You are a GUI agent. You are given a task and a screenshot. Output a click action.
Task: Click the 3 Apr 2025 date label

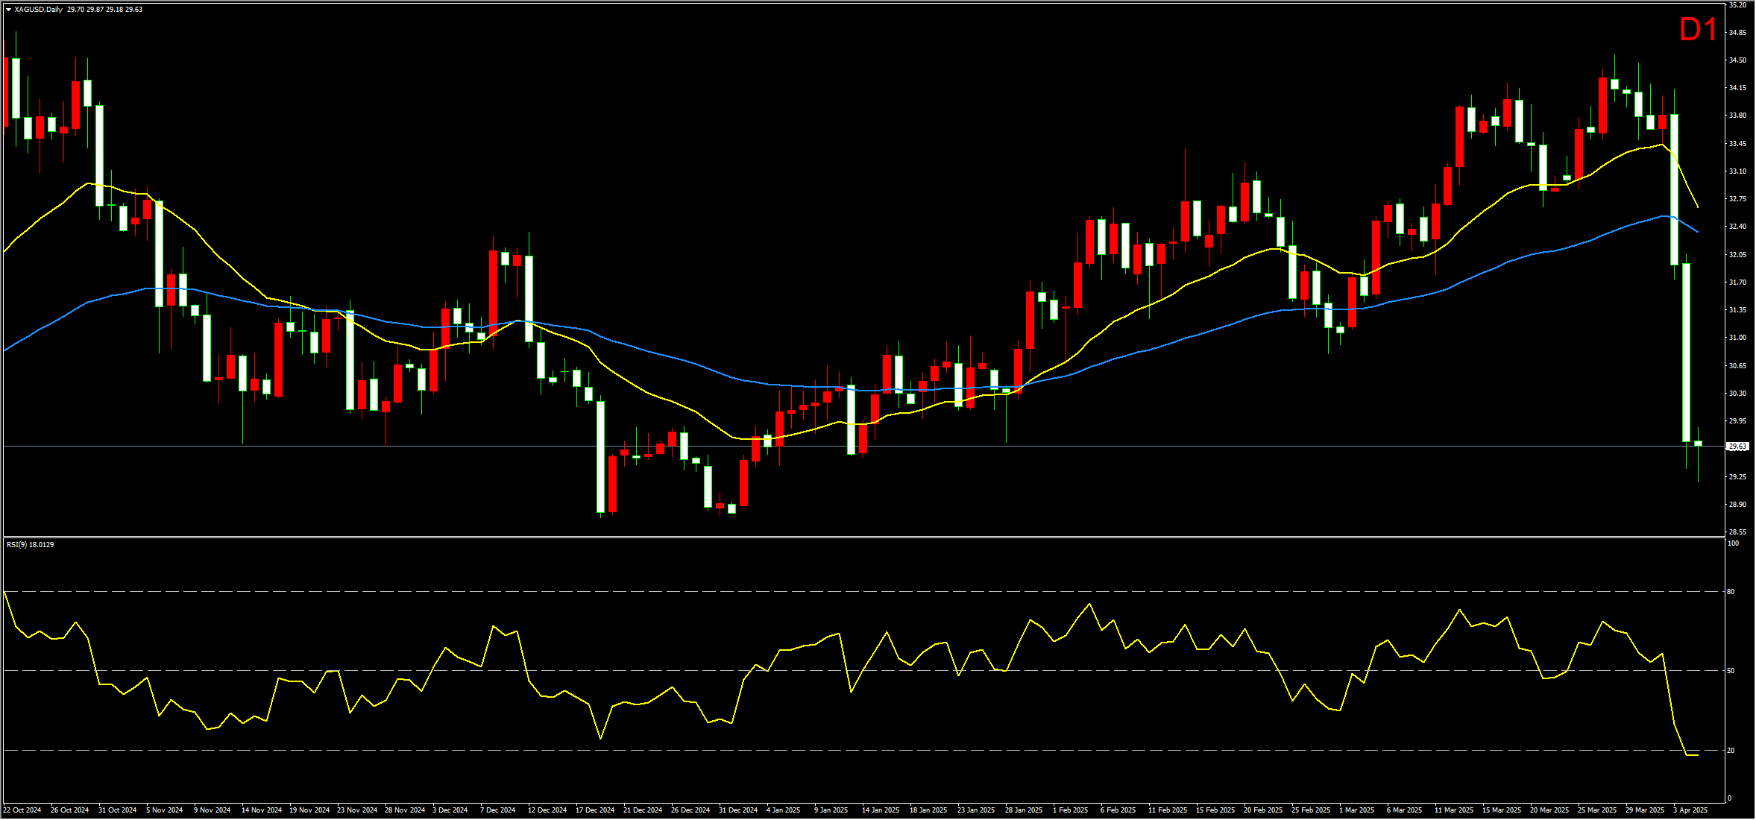(x=1690, y=810)
